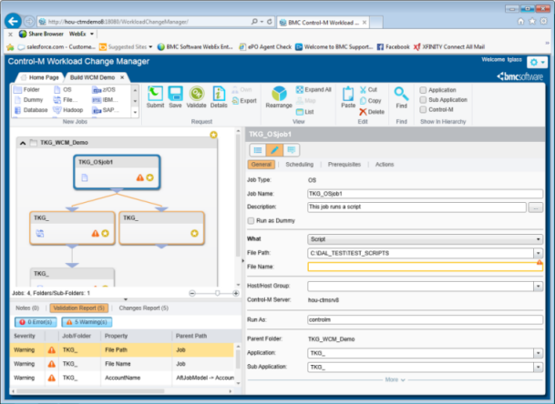Click Expand All in View group
Screen dimensions: 555x404
click(x=313, y=90)
